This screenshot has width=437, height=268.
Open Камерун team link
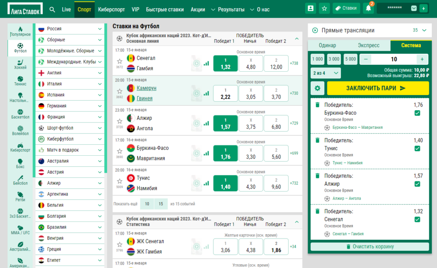pos(146,88)
